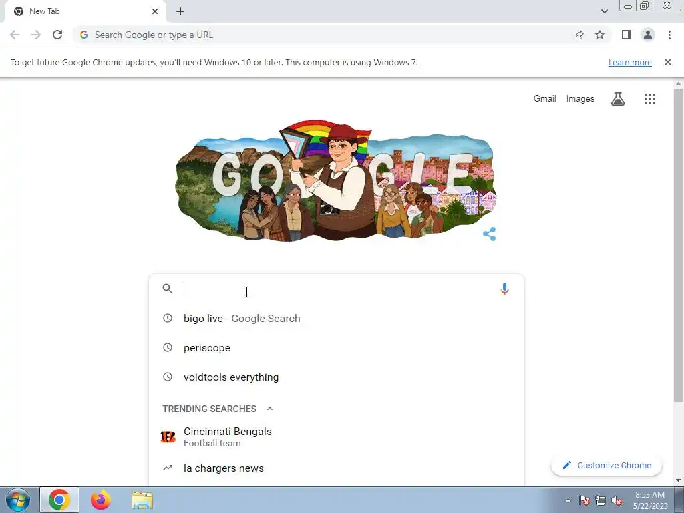Click trending arrow icon beside la chargers news
Screen dimensions: 684x513
[x=168, y=468]
